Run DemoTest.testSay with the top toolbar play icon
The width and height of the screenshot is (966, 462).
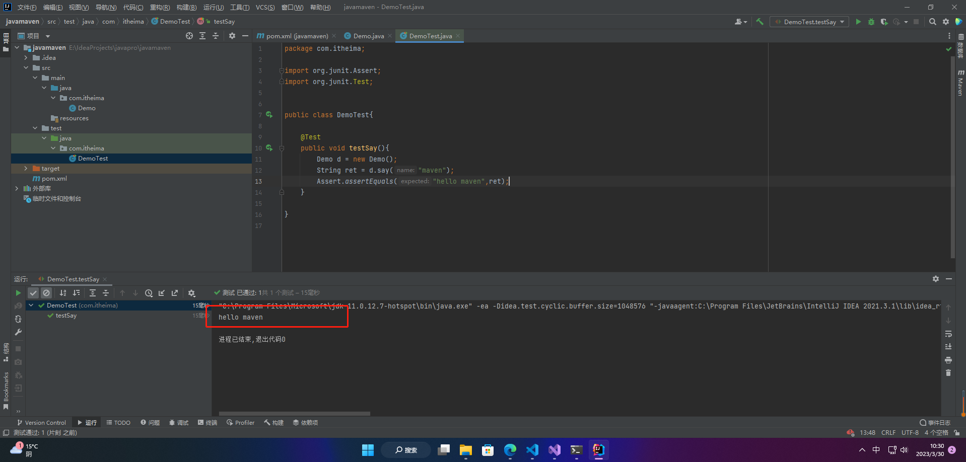pos(858,22)
